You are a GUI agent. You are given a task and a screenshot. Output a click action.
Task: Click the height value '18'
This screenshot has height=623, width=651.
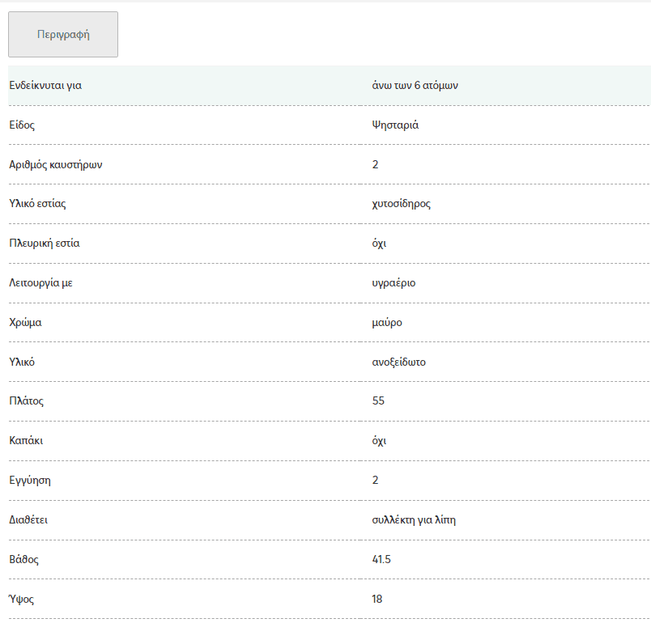pos(377,599)
